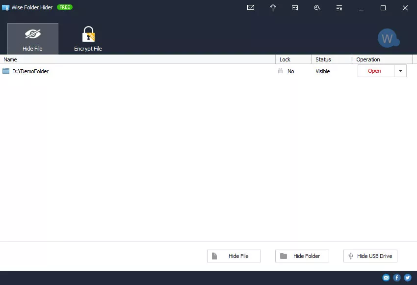The height and width of the screenshot is (285, 417).
Task: Click the upgrade arrow icon in title bar
Action: tap(273, 8)
